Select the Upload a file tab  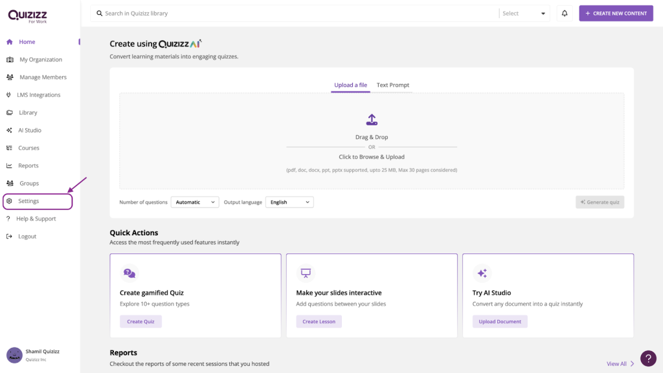click(350, 85)
